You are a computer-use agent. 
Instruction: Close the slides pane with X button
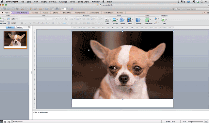click(29, 27)
